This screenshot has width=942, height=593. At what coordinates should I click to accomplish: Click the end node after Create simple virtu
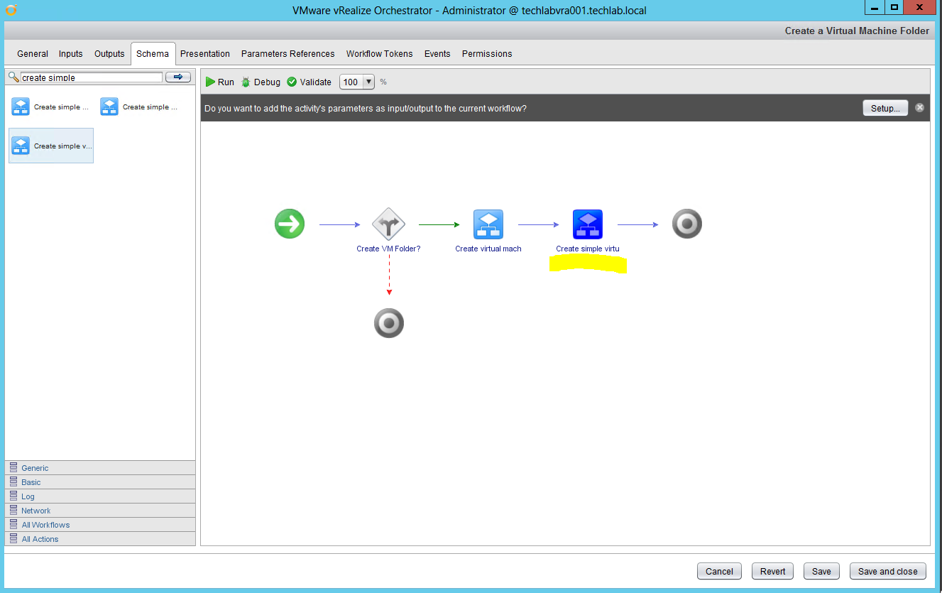[686, 224]
